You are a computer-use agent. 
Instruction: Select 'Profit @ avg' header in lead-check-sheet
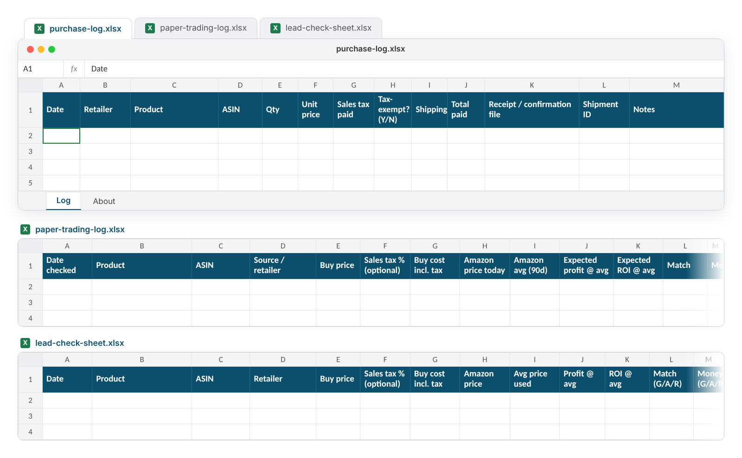tap(582, 379)
